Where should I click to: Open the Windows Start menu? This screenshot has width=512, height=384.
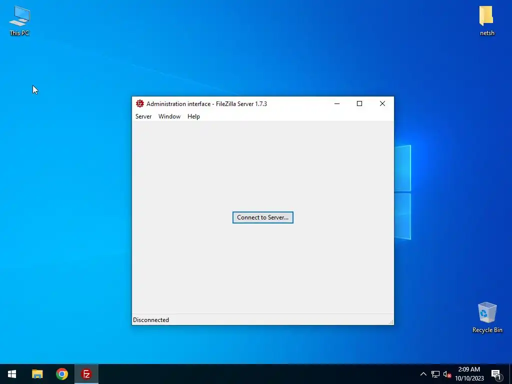point(12,374)
